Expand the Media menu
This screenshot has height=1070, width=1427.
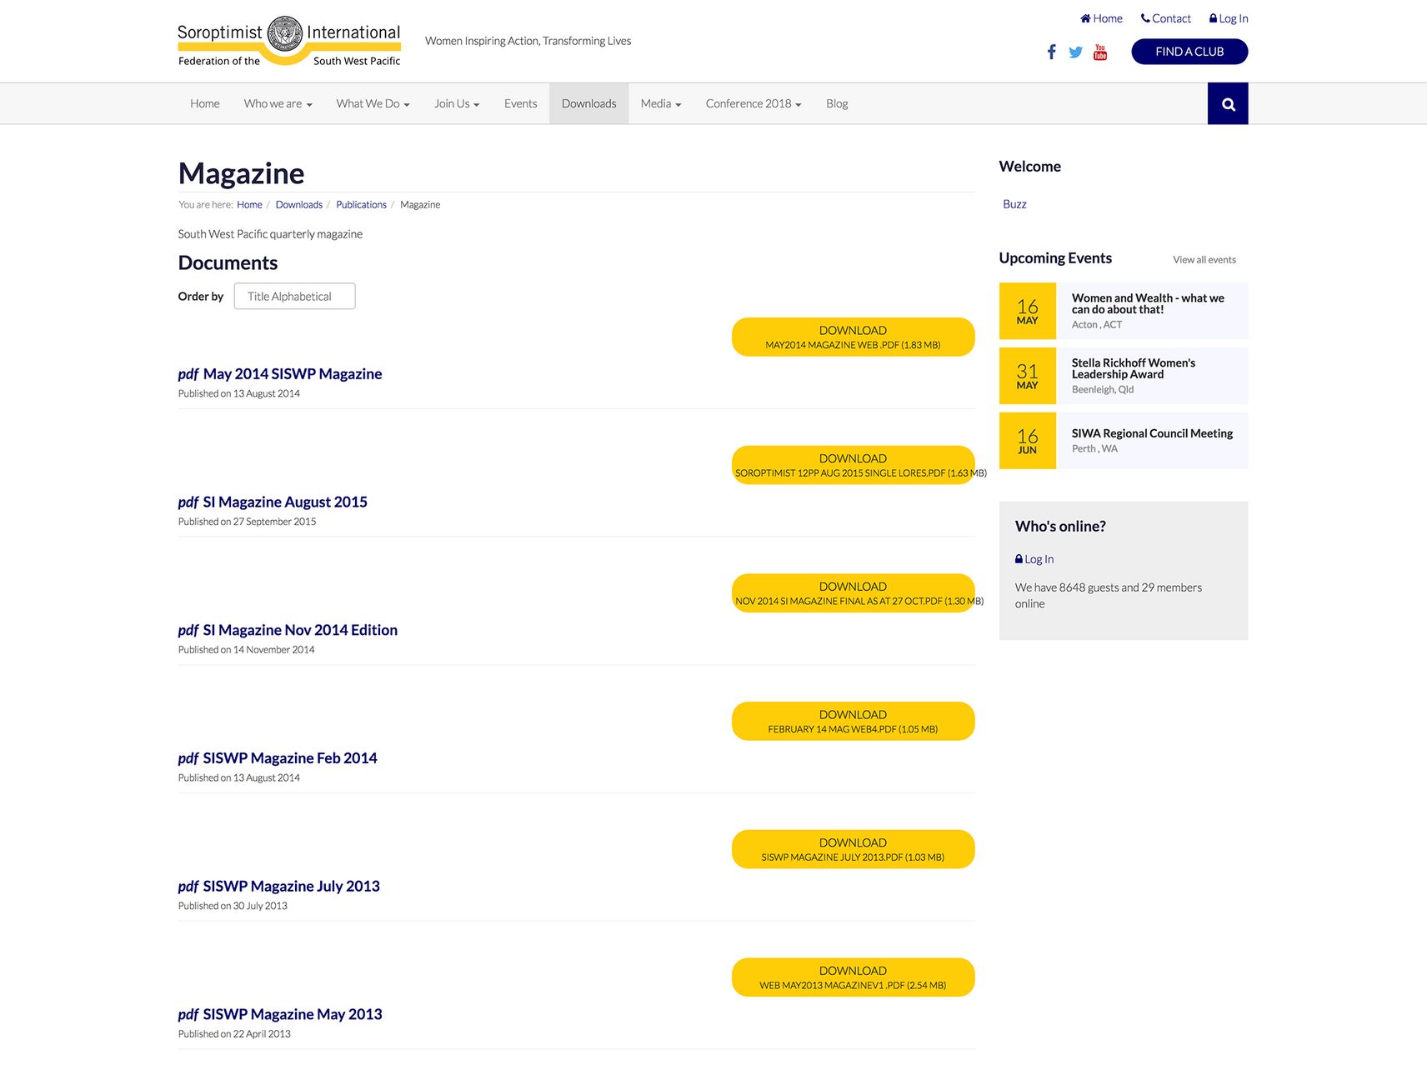pyautogui.click(x=661, y=104)
